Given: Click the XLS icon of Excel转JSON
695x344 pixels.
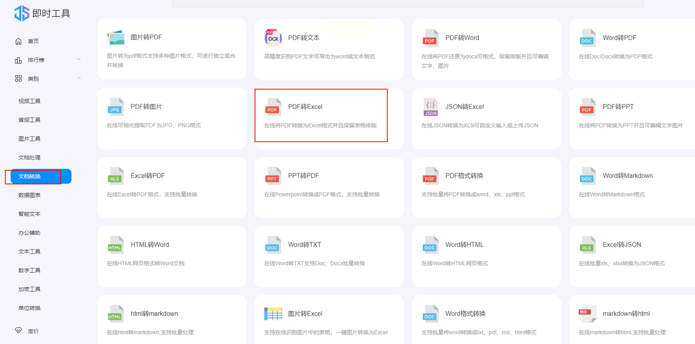Looking at the screenshot, I should [587, 244].
